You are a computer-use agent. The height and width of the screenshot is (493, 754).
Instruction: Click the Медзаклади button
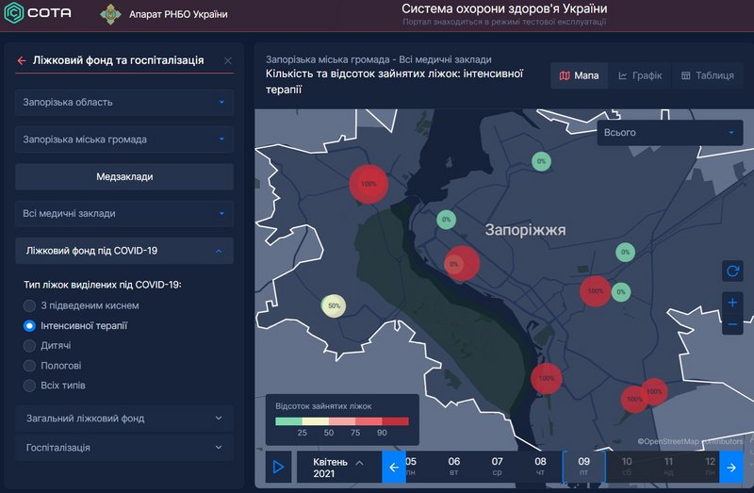[124, 176]
